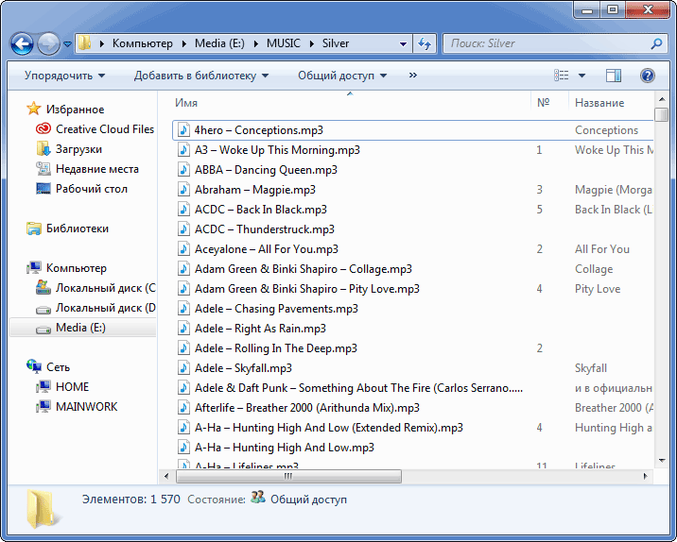Open Creative Cloud Files in favorites
This screenshot has height=542, width=677.
[x=104, y=129]
